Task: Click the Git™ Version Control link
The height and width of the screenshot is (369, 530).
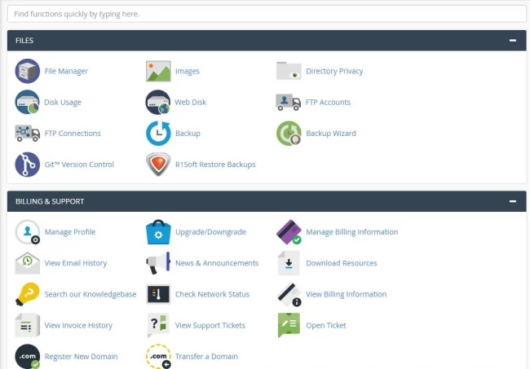Action: pos(79,165)
